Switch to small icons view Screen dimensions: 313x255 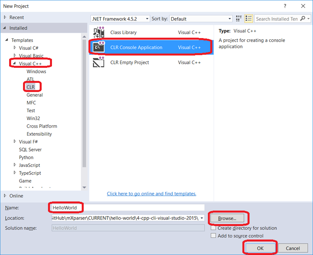238,19
